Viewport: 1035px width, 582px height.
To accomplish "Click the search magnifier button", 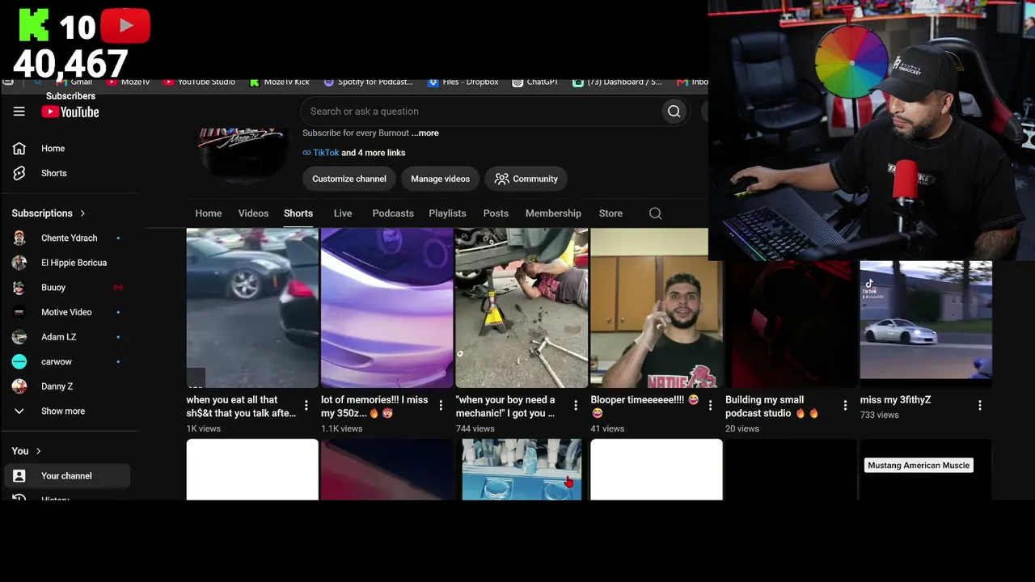I will coord(674,112).
